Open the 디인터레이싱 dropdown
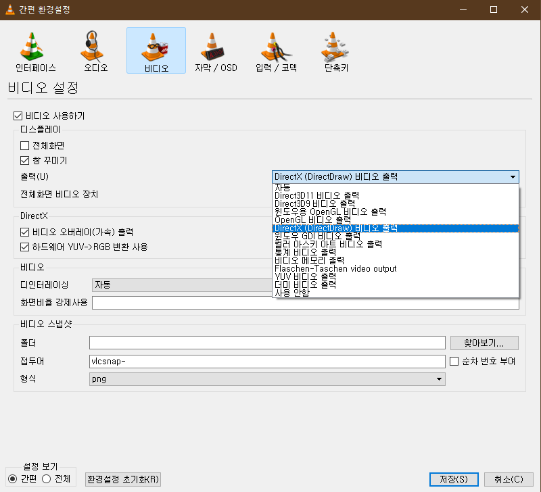The width and height of the screenshot is (541, 492). (181, 285)
